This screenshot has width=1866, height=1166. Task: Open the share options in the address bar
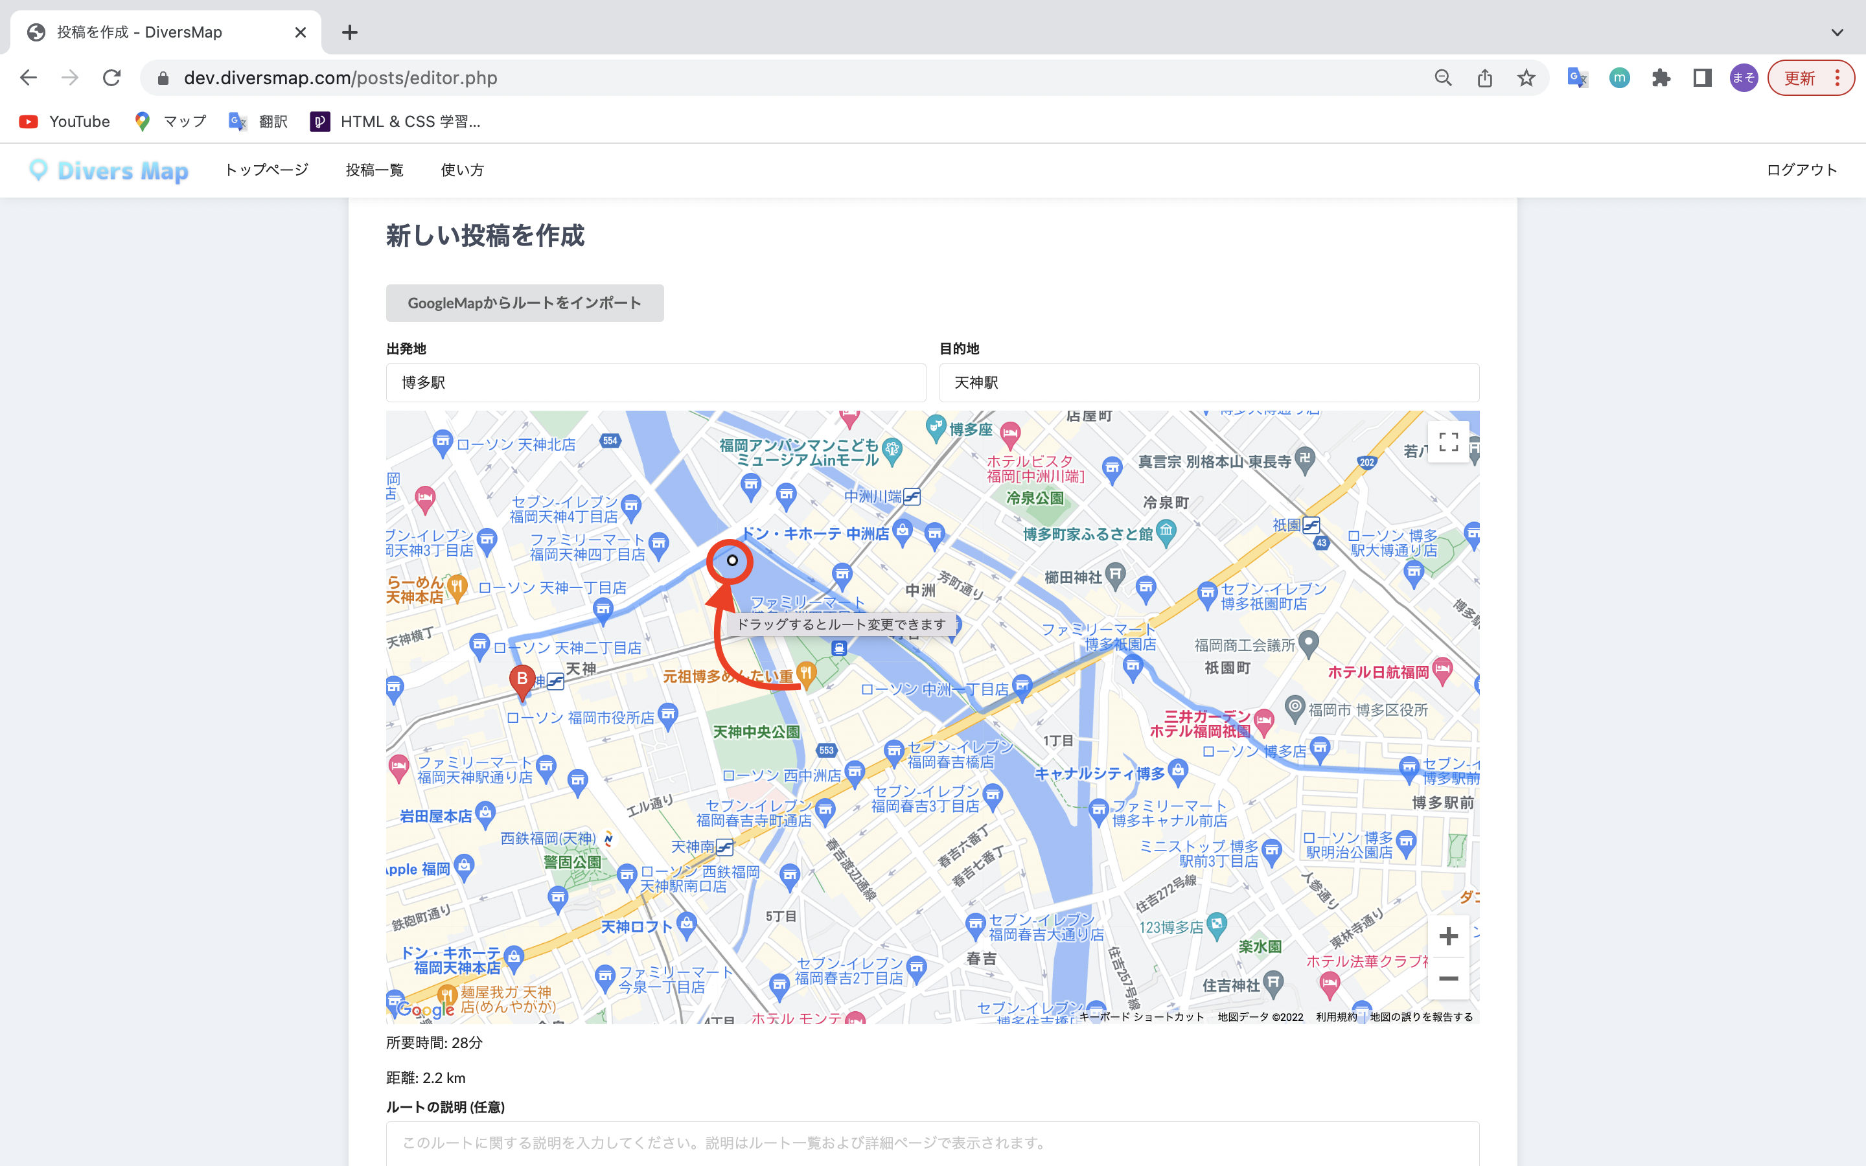pos(1485,77)
